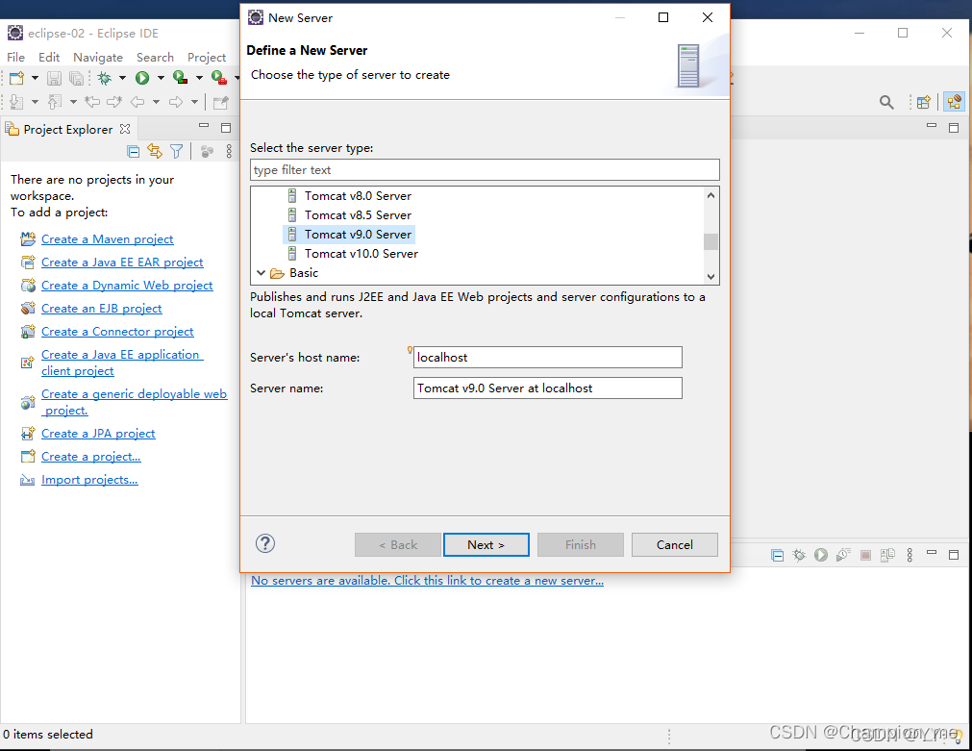Click Create a Dynamic Web project link
Viewport: 972px width, 751px height.
pyautogui.click(x=127, y=286)
